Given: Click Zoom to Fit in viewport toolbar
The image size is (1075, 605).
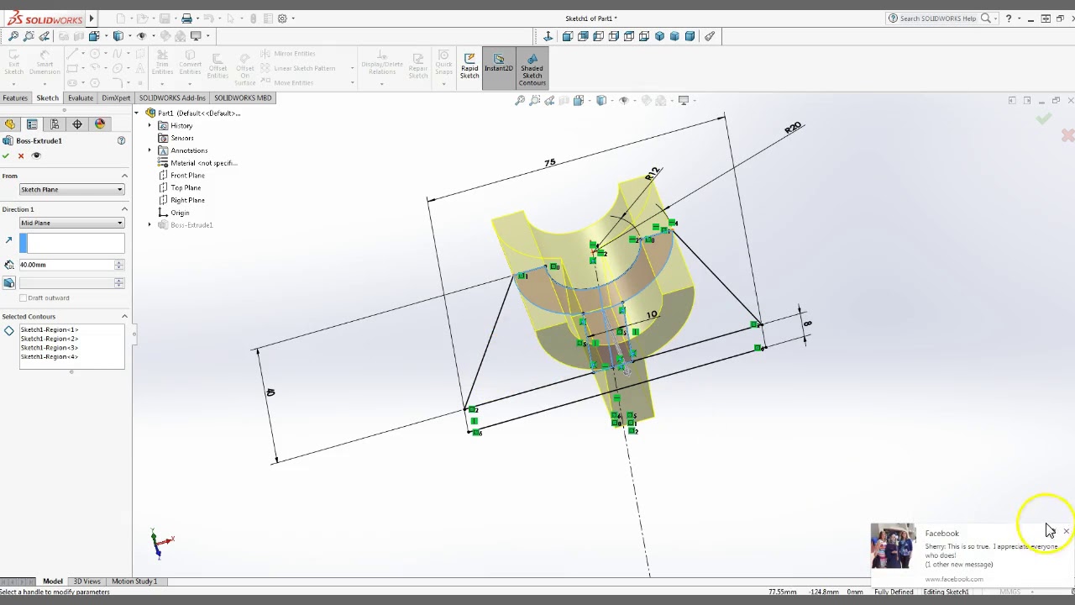Looking at the screenshot, I should click(x=520, y=101).
